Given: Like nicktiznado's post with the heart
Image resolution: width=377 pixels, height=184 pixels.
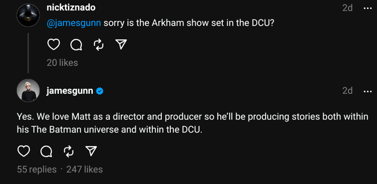Looking at the screenshot, I should 54,45.
